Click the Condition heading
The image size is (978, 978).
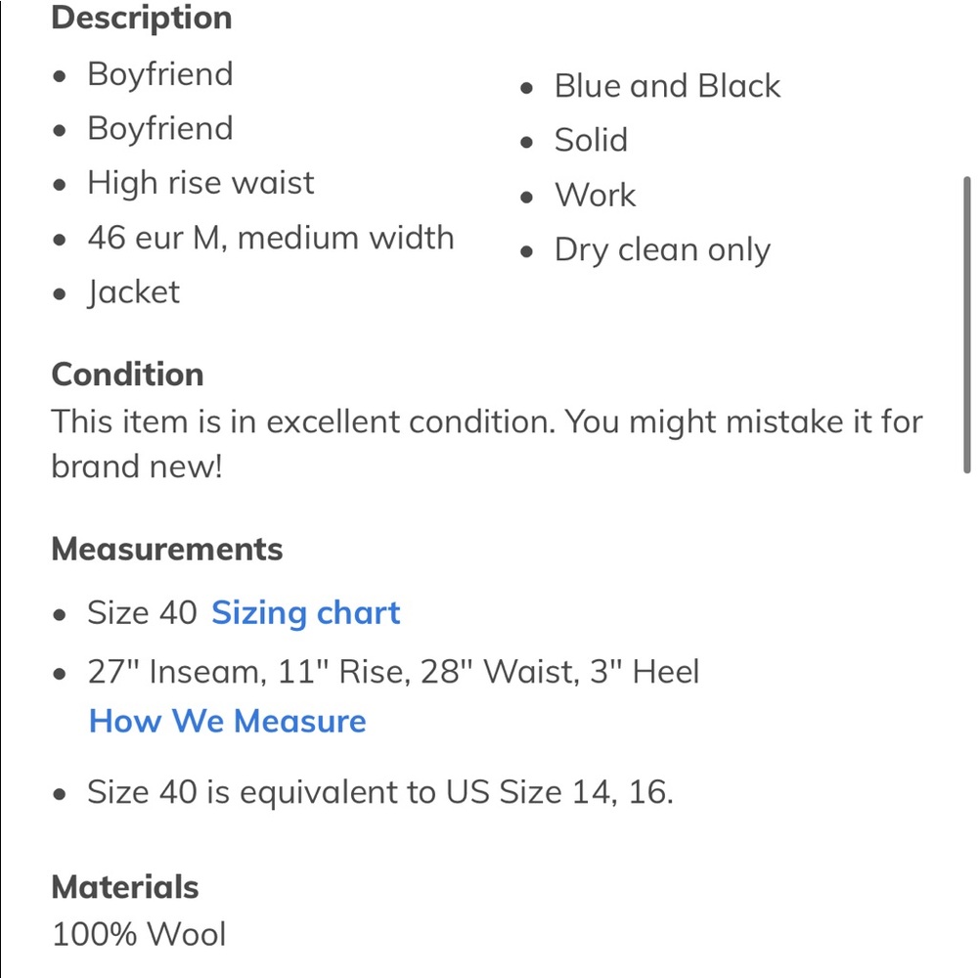(x=127, y=375)
